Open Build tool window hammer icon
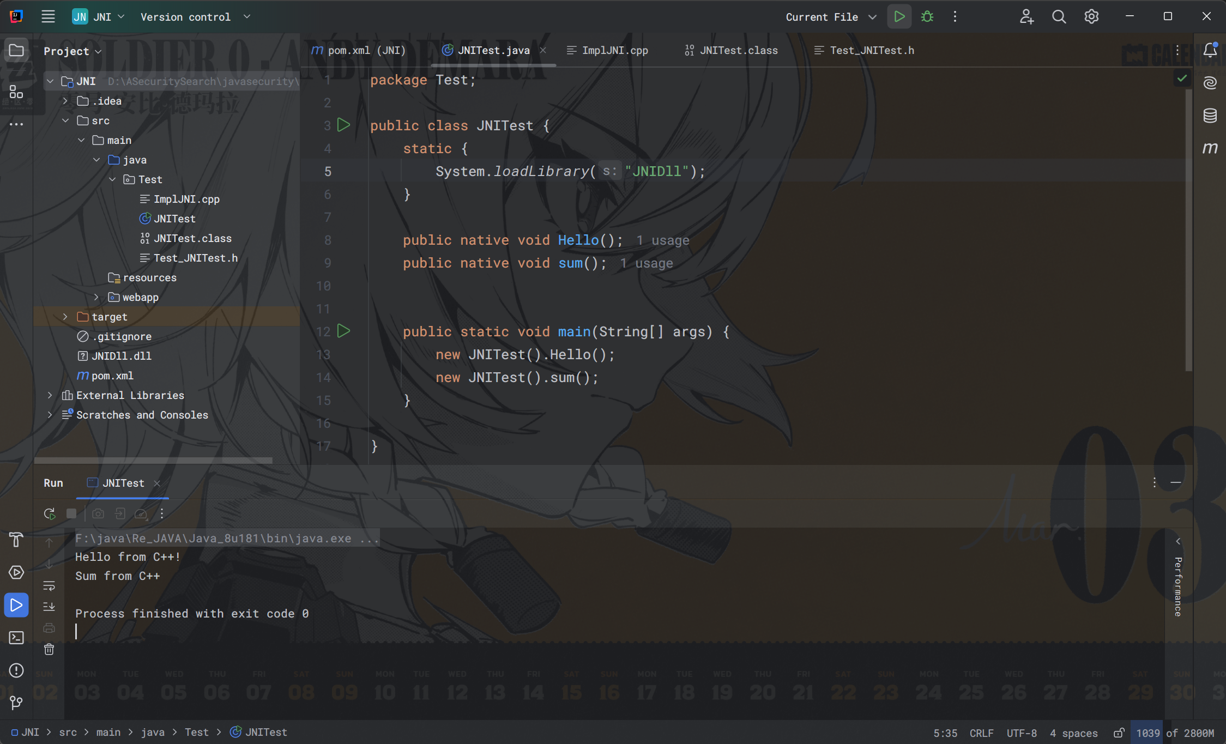 (16, 540)
